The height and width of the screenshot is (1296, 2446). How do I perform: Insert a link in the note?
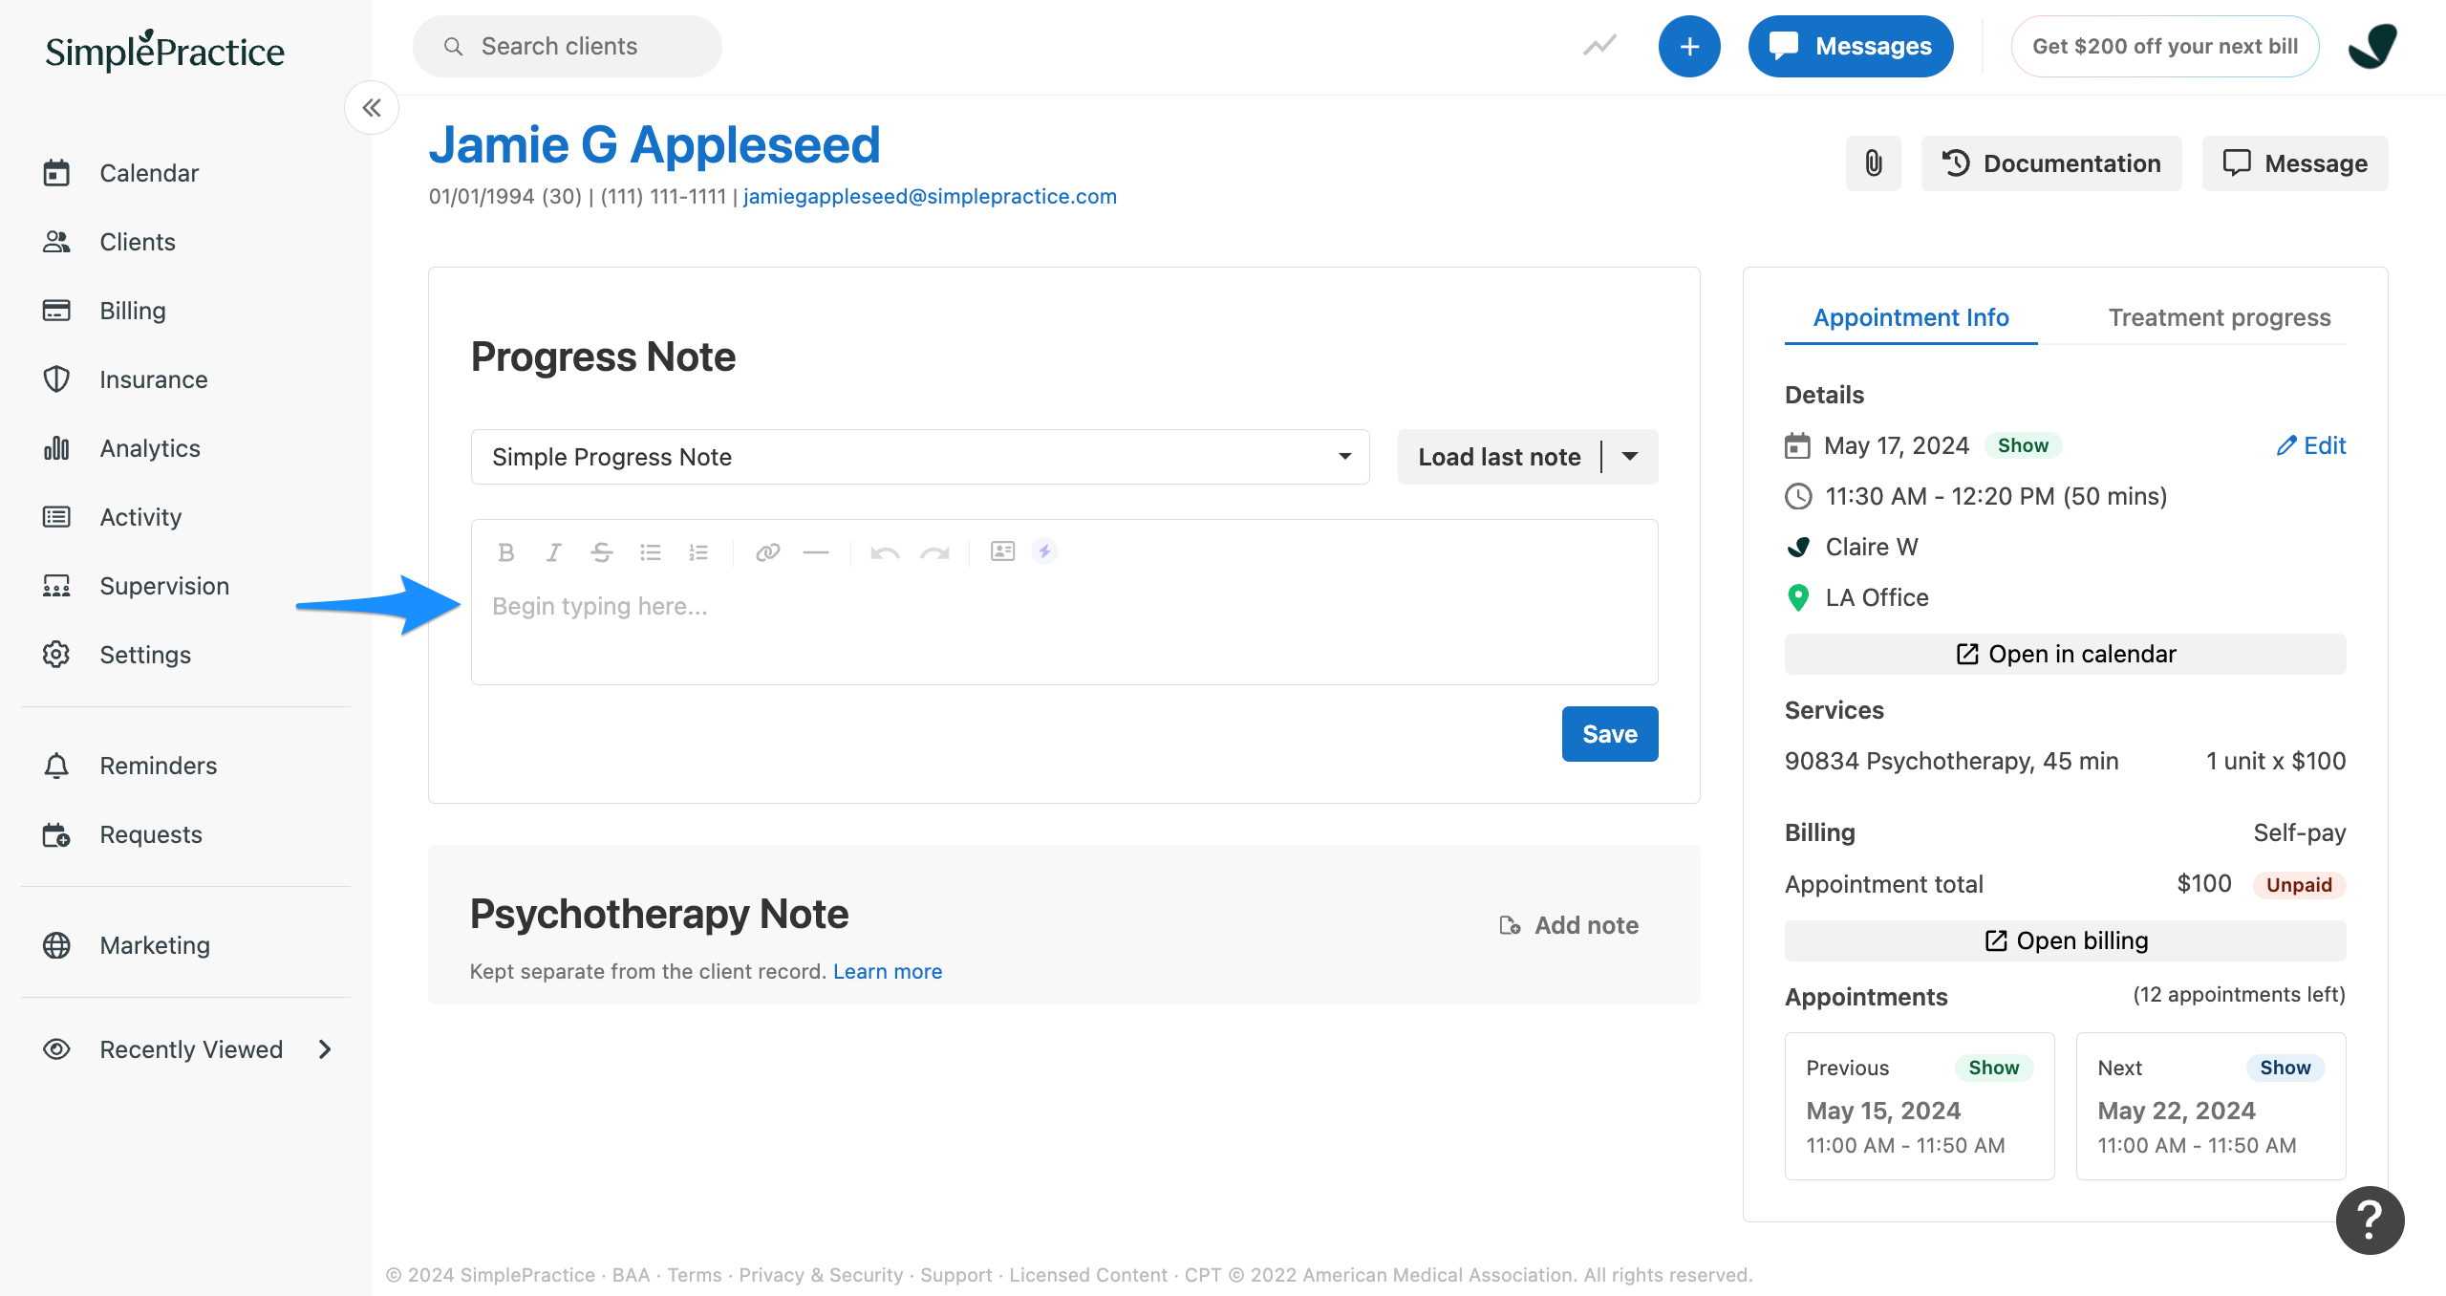(x=768, y=552)
